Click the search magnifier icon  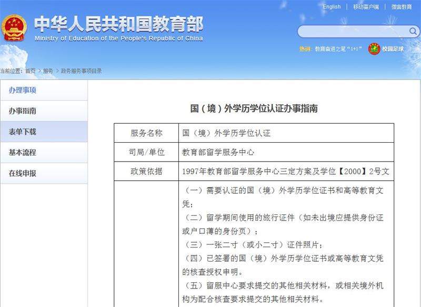[413, 32]
